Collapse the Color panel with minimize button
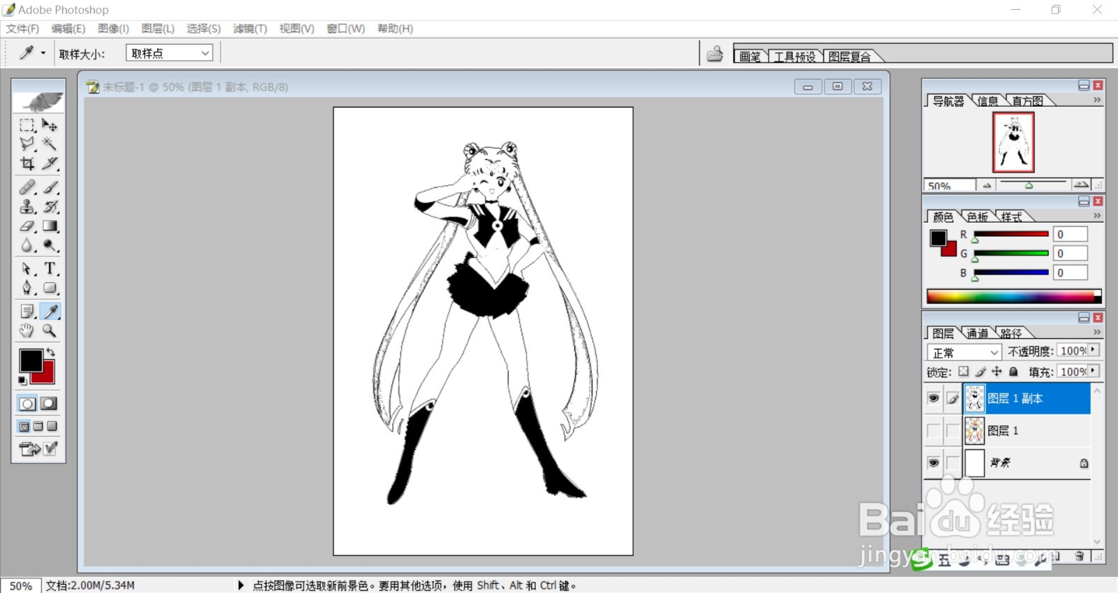The height and width of the screenshot is (593, 1118). point(1084,201)
